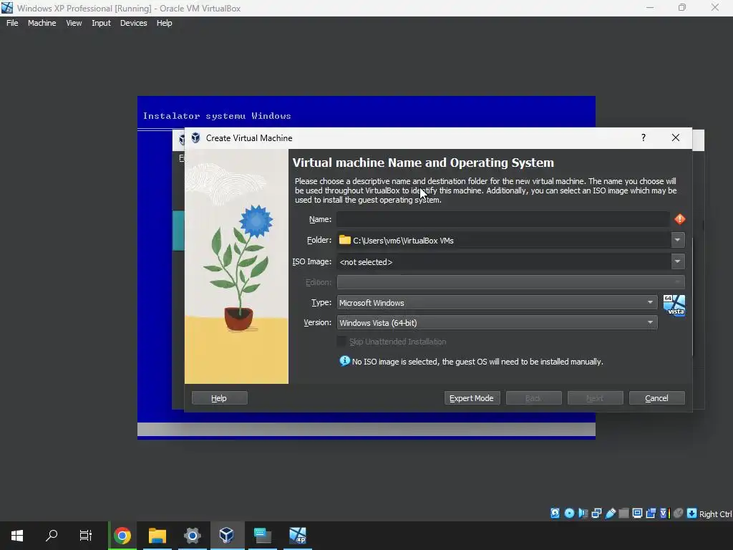Open the File menu
Viewport: 733px width, 550px height.
pyautogui.click(x=12, y=23)
